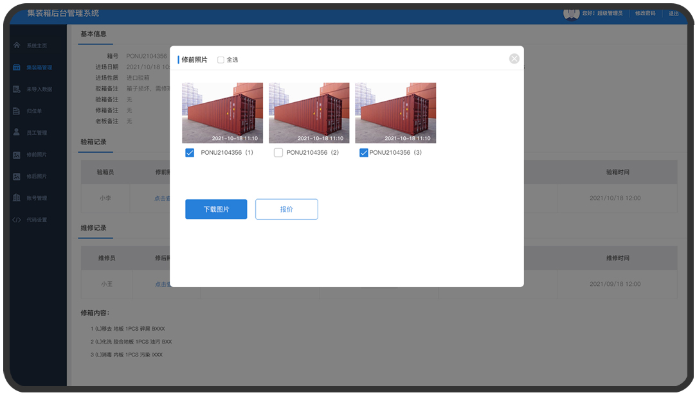This screenshot has width=697, height=395.
Task: Check the PONU2104356（2）photo checkbox
Action: (278, 153)
